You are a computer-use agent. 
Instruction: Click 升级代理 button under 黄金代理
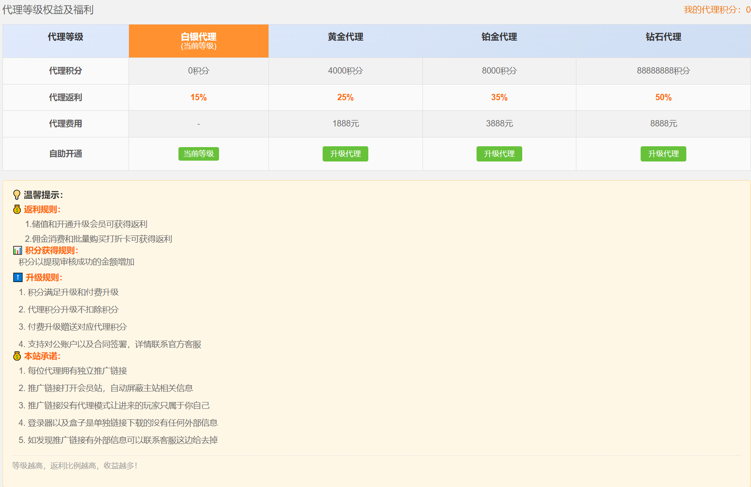345,154
